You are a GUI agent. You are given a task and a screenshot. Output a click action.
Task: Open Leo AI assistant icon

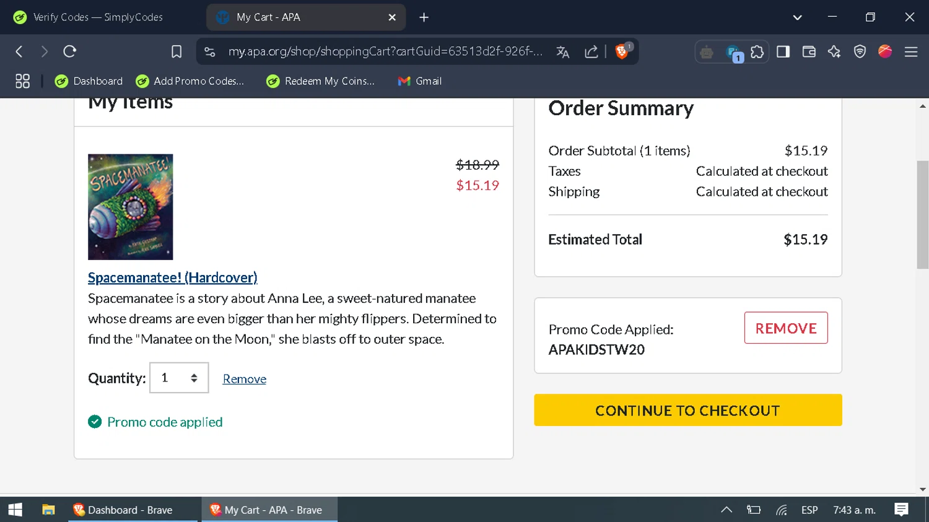[834, 51]
